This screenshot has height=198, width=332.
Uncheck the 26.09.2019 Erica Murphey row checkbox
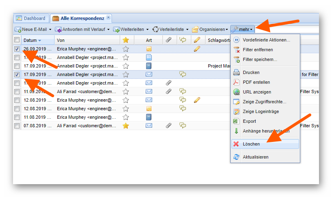tap(17, 49)
